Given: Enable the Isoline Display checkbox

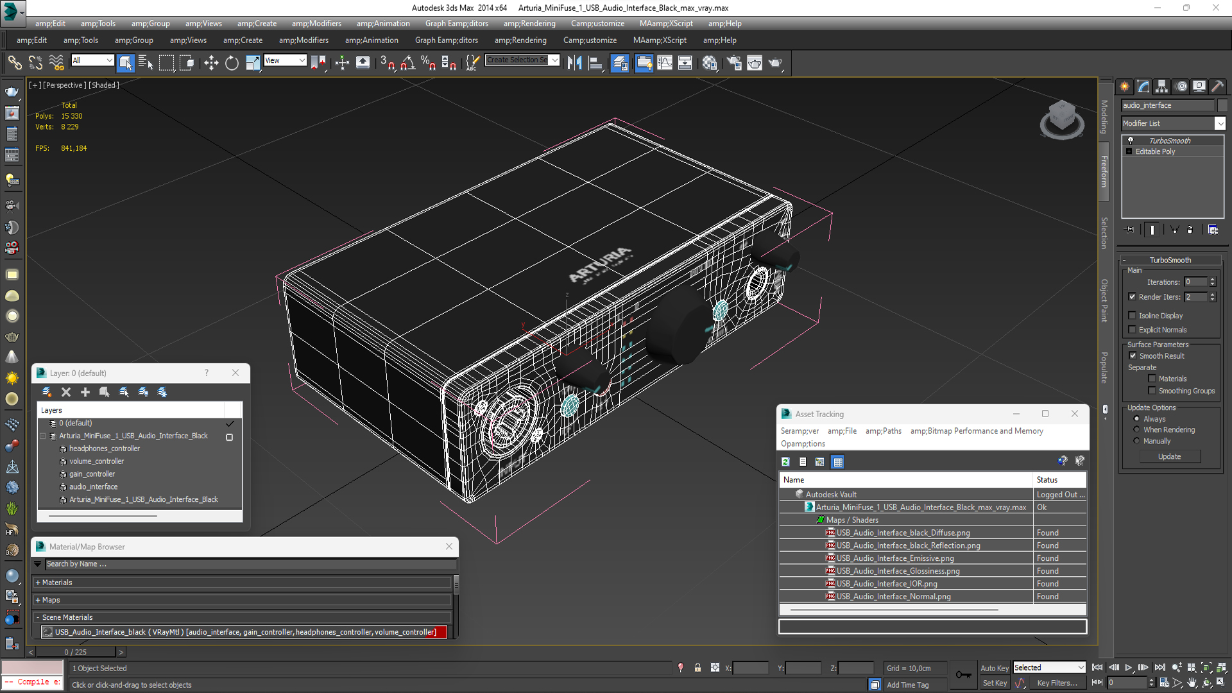Looking at the screenshot, I should click(1133, 316).
